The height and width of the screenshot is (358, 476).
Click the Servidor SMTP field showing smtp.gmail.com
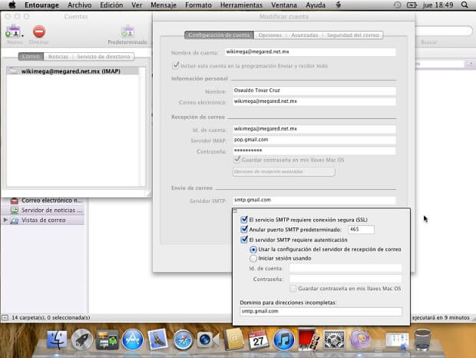(x=314, y=200)
